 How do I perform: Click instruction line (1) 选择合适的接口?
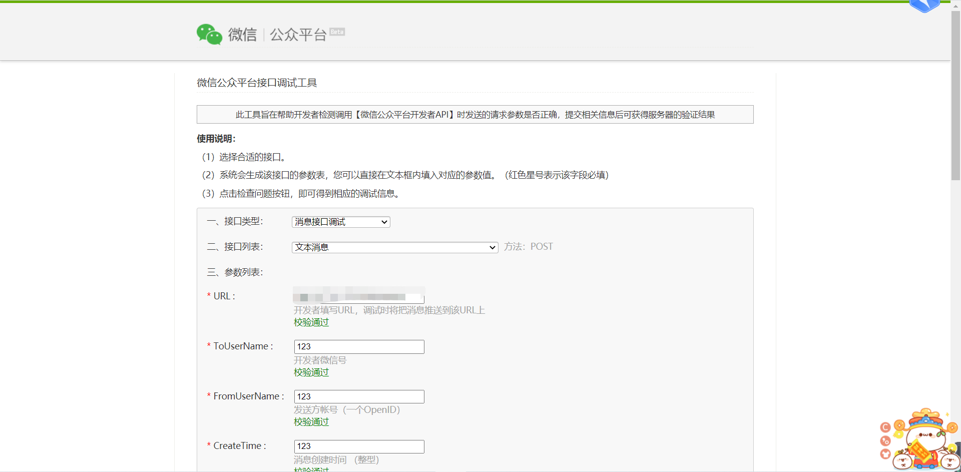(244, 157)
